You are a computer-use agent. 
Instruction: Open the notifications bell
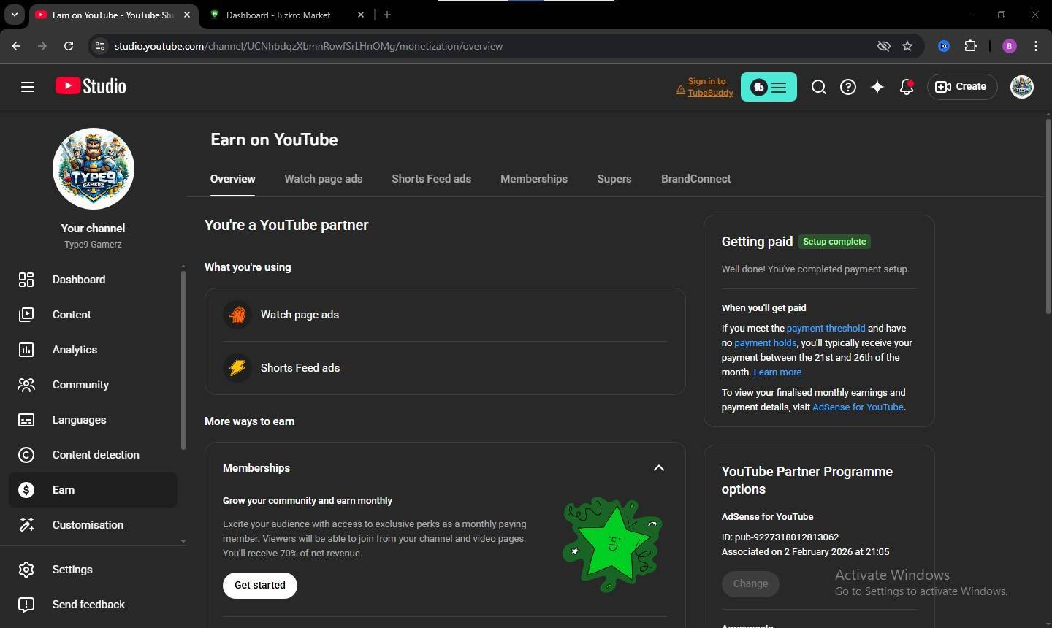click(906, 87)
